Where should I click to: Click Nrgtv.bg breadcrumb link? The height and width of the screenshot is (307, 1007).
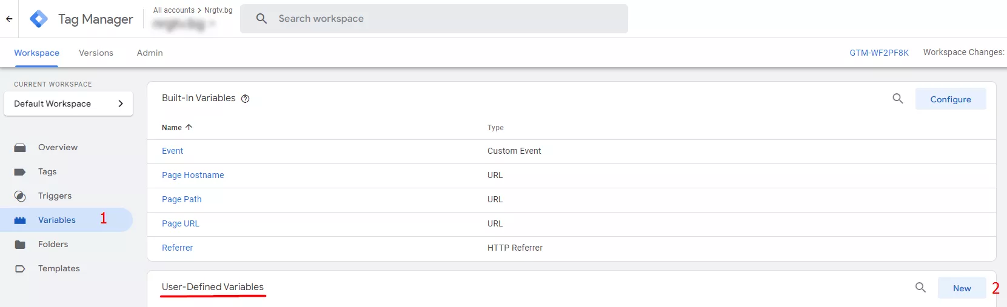pyautogui.click(x=218, y=10)
